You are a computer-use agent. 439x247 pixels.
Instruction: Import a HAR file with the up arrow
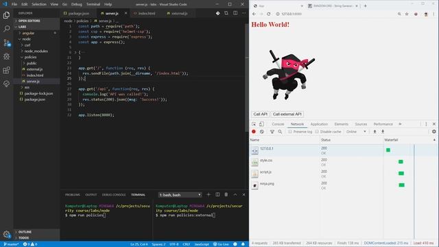coord(375,132)
